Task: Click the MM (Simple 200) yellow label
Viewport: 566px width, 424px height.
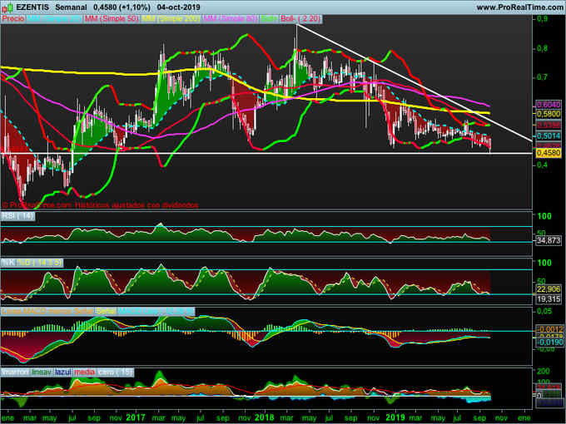Action: [171, 18]
